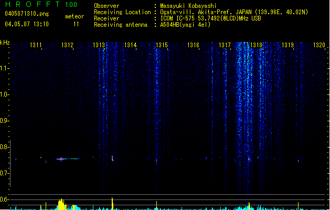
Task: Click the Observer label
Action: click(107, 6)
